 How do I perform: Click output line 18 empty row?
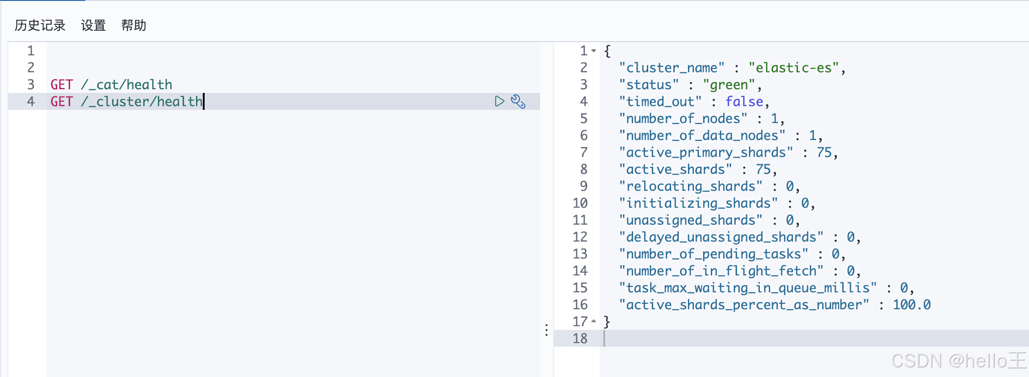tap(815, 339)
